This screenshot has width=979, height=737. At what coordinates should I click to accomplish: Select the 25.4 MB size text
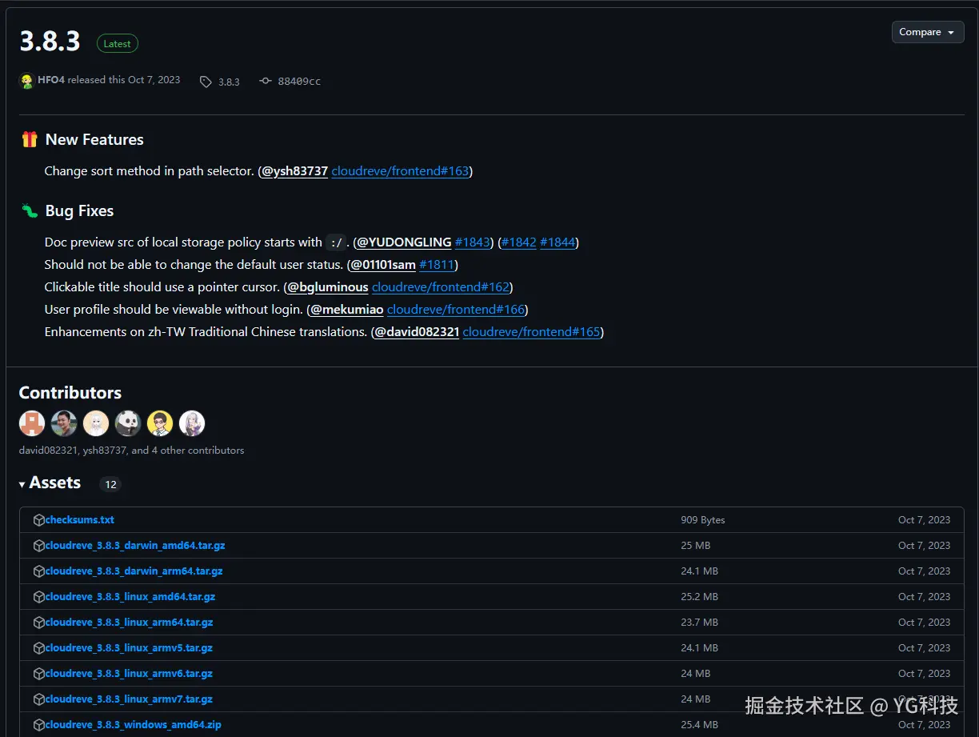[x=700, y=725]
